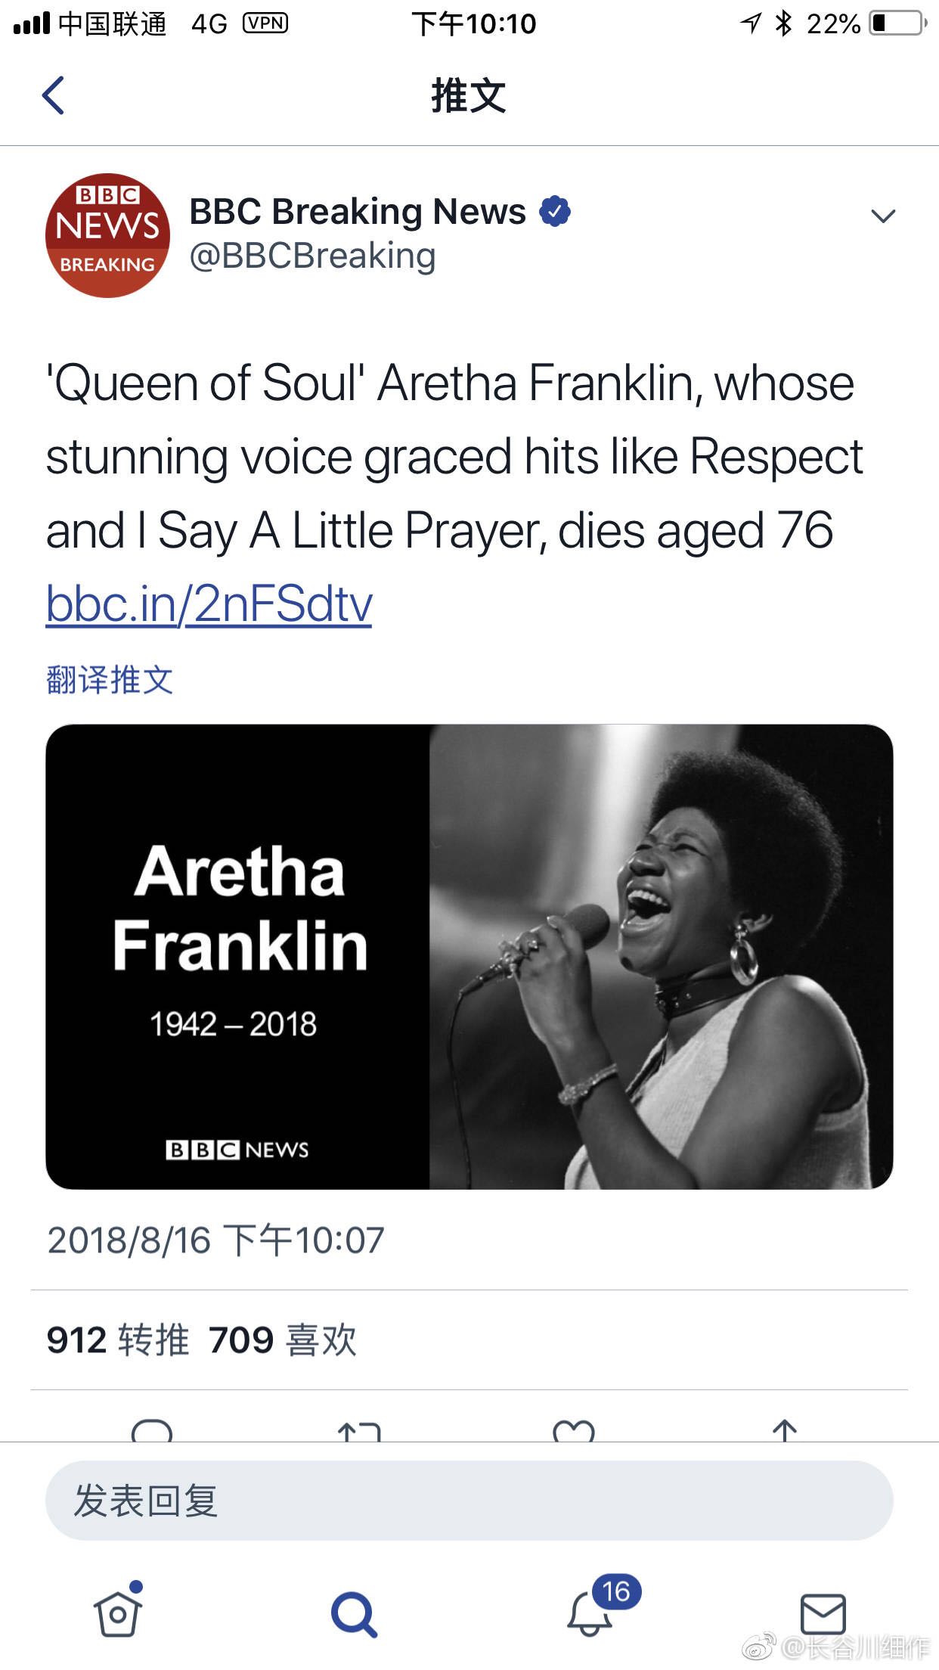Tap 翻译推文 to translate the tweet
This screenshot has width=939, height=1670.
click(110, 680)
